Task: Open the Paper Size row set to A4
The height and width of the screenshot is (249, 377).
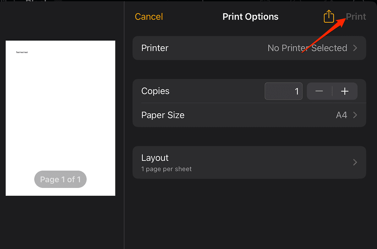Action: coord(249,115)
